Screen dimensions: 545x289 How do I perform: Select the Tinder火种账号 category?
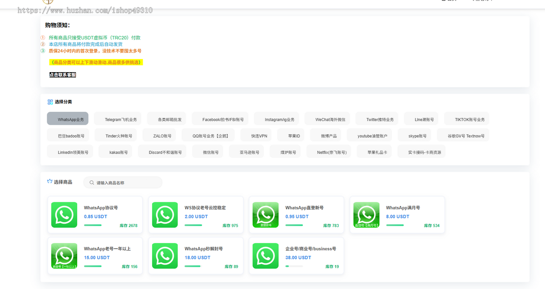(116, 135)
